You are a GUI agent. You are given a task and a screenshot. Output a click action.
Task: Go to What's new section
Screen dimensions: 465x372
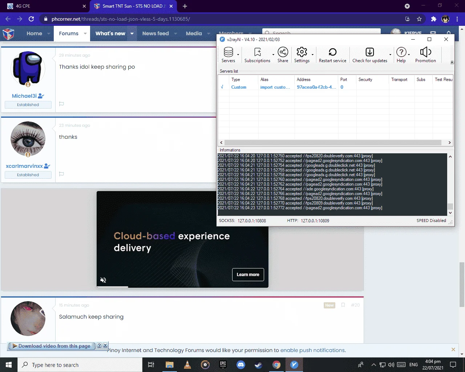[110, 33]
